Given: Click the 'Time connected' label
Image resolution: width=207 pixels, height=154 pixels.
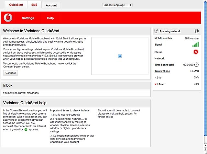Looking at the screenshot, I should (x=164, y=65).
